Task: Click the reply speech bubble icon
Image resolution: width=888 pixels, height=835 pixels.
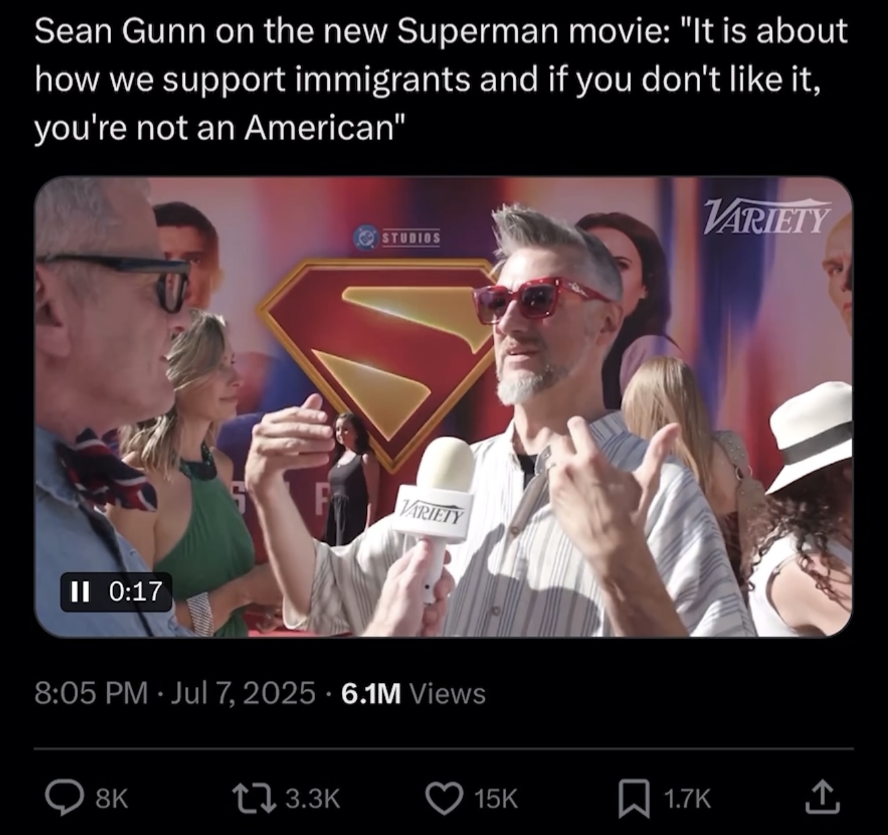Action: (x=64, y=798)
